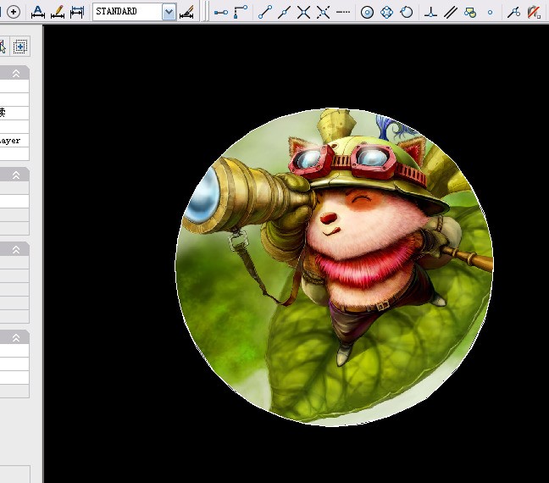This screenshot has width=549, height=483.
Task: Open the Dimension Style manager icon
Action: pyautogui.click(x=187, y=12)
